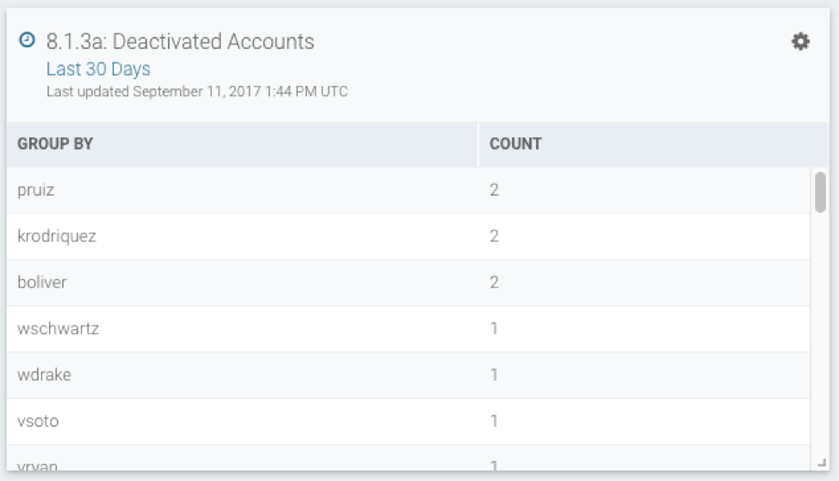The image size is (839, 481).
Task: Click the Last 30 Days link
Action: 98,70
